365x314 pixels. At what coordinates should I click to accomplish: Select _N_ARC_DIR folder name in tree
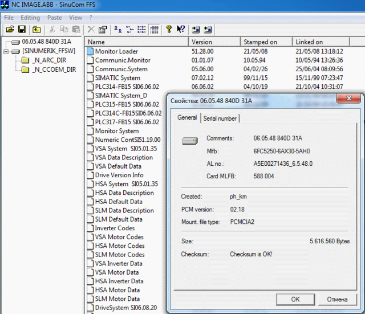click(x=49, y=60)
